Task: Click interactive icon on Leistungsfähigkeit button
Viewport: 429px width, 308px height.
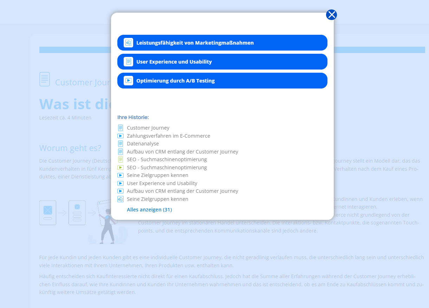Action: coord(129,43)
